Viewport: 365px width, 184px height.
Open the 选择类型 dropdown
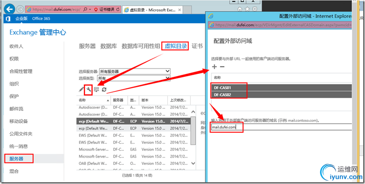(135, 78)
